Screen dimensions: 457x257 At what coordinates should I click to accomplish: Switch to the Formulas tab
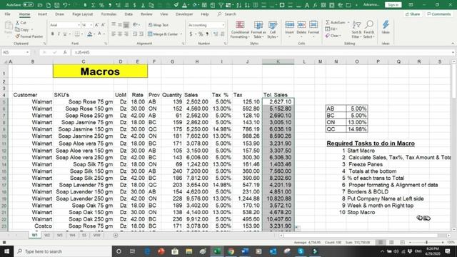tap(109, 14)
